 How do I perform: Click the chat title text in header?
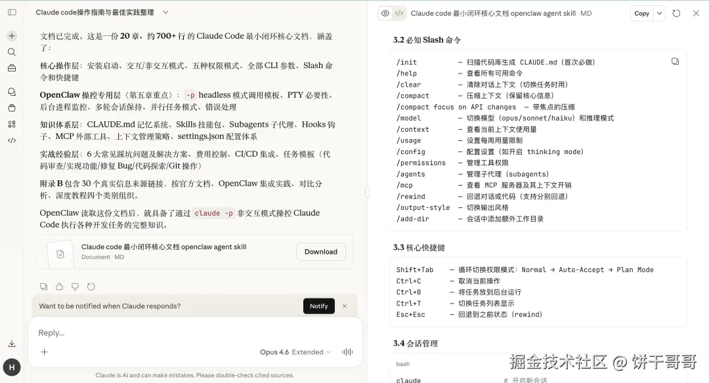(x=95, y=12)
